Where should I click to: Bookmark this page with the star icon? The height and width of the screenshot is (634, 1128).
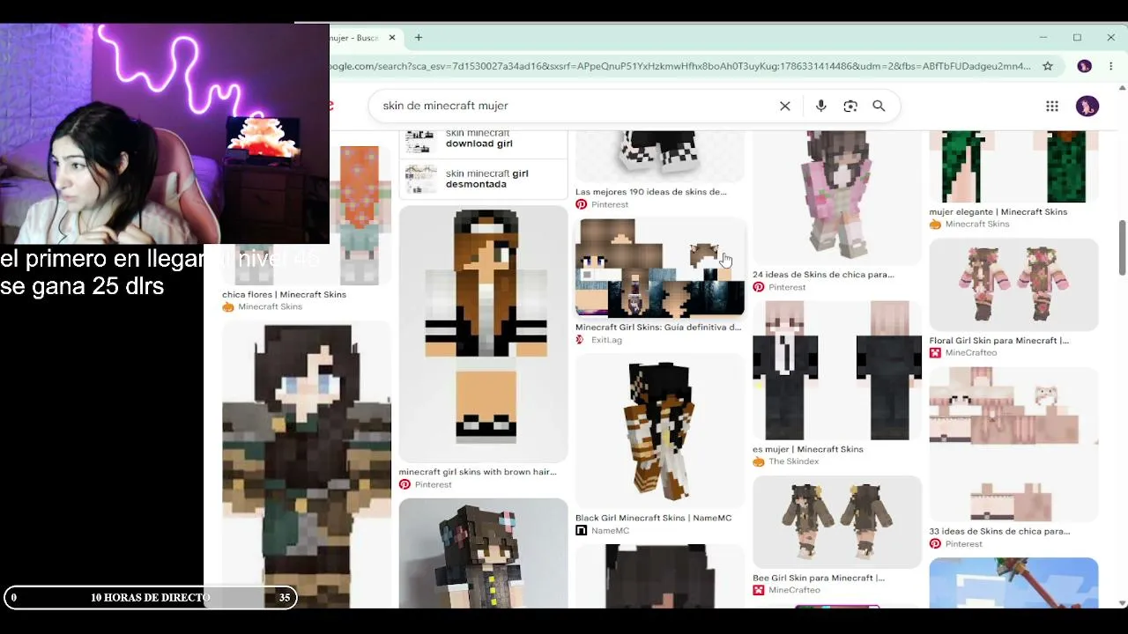(1048, 66)
